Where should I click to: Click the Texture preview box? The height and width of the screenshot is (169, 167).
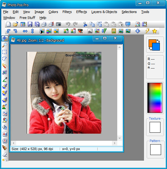click(x=155, y=127)
